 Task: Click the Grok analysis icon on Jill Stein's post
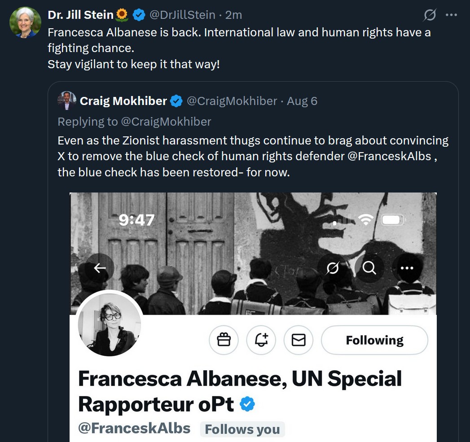[430, 14]
